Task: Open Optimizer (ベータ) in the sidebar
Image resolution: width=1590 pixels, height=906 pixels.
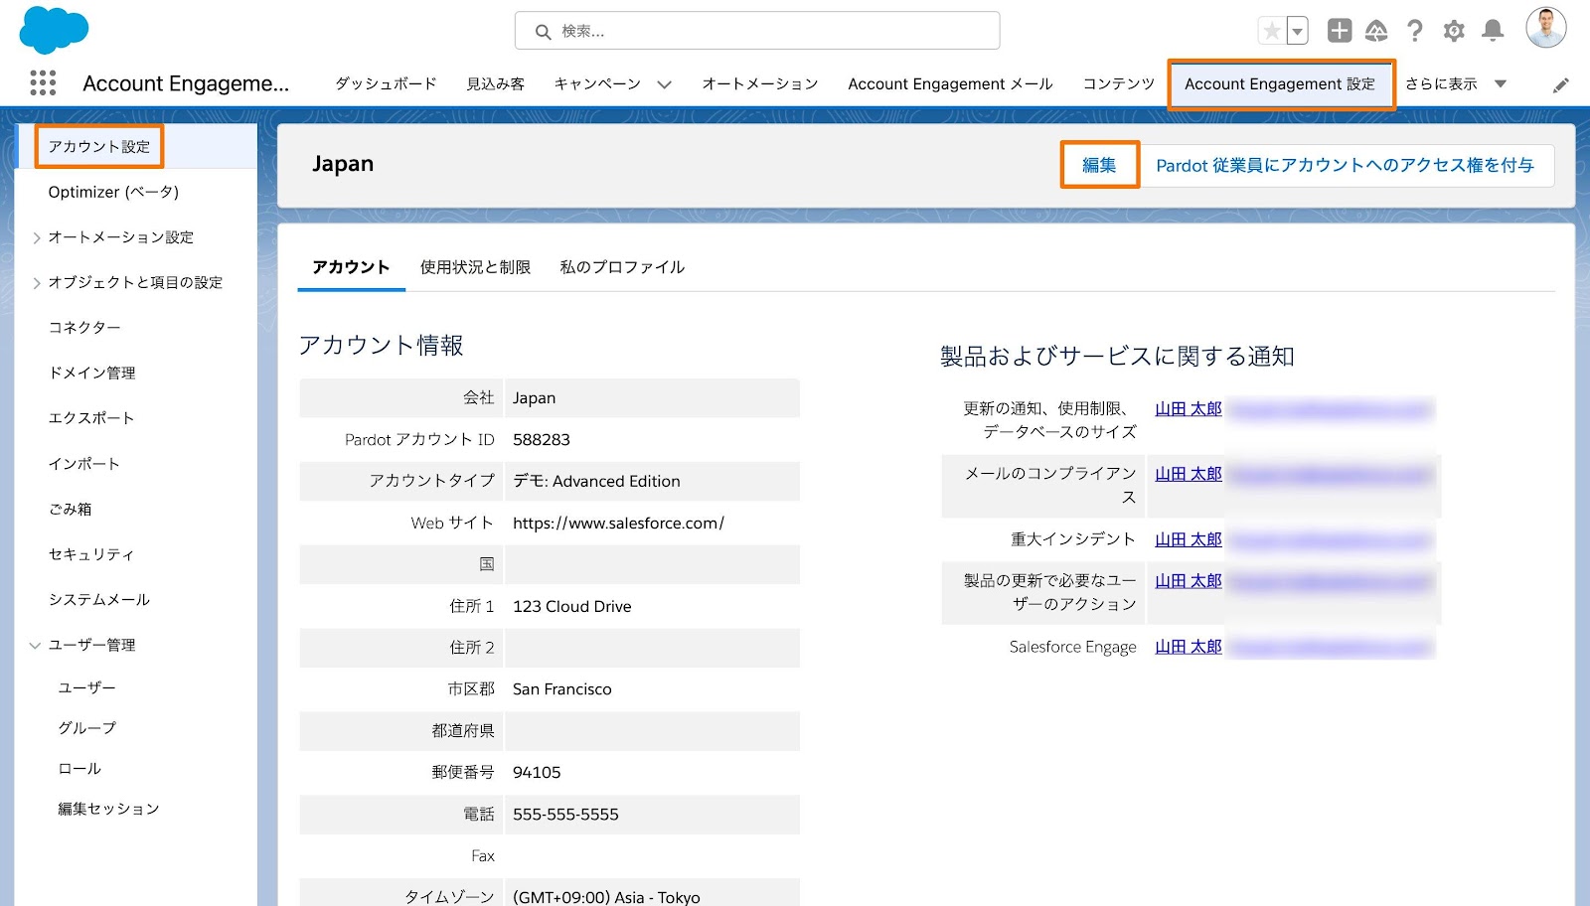Action: pyautogui.click(x=113, y=193)
